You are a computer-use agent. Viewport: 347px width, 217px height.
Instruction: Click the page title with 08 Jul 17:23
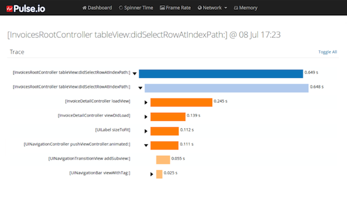(144, 35)
